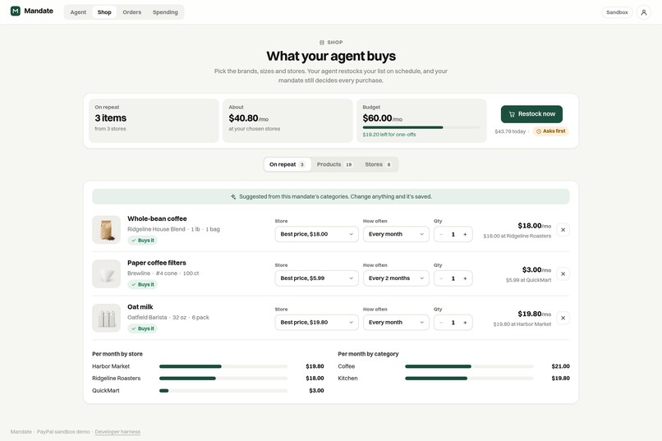
Task: Toggle Buys it tag on Paper coffee filters
Action: click(142, 284)
